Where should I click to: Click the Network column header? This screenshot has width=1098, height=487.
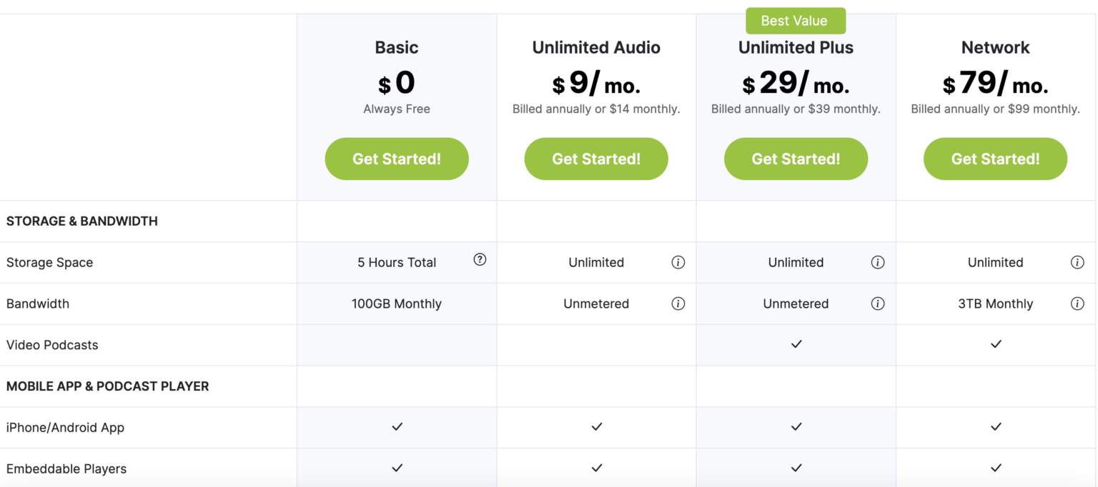pyautogui.click(x=995, y=47)
